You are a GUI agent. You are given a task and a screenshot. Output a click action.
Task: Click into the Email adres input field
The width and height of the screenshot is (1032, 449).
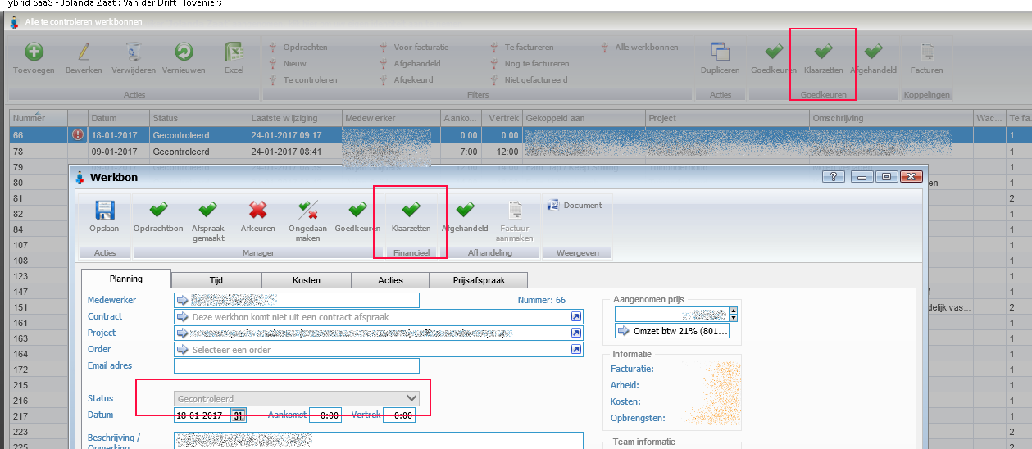pyautogui.click(x=296, y=366)
